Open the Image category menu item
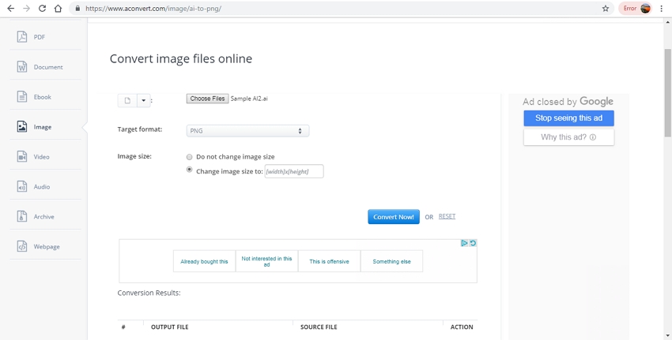The image size is (672, 340). 42,127
